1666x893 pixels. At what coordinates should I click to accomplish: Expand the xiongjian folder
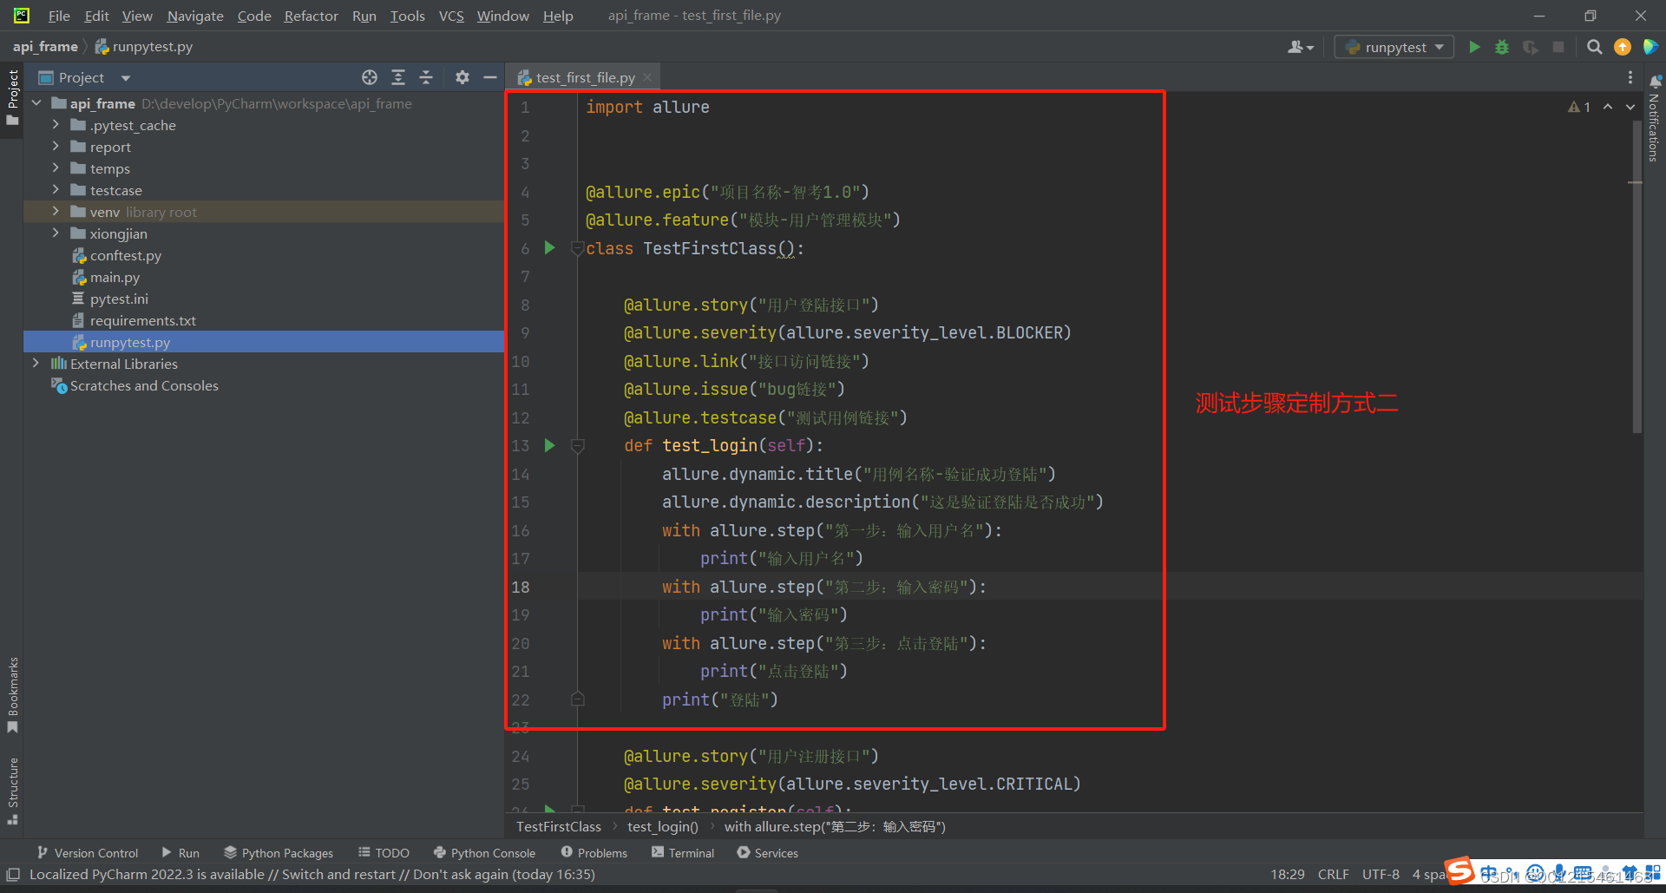click(x=56, y=233)
